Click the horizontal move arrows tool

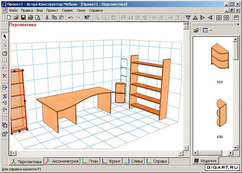[x=5, y=87]
